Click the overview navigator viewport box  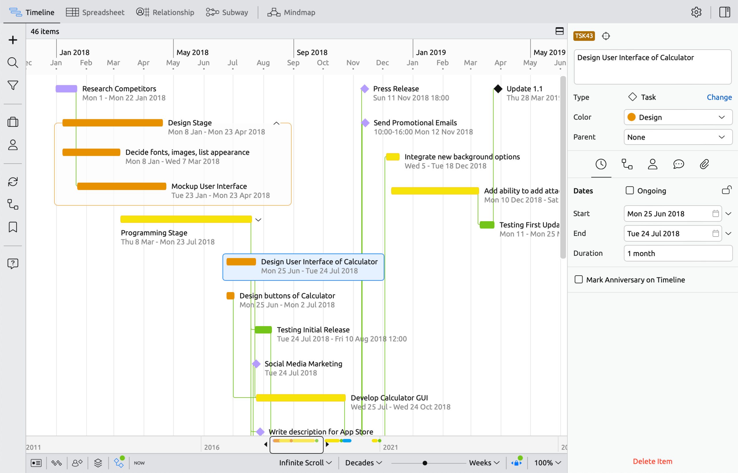point(296,445)
